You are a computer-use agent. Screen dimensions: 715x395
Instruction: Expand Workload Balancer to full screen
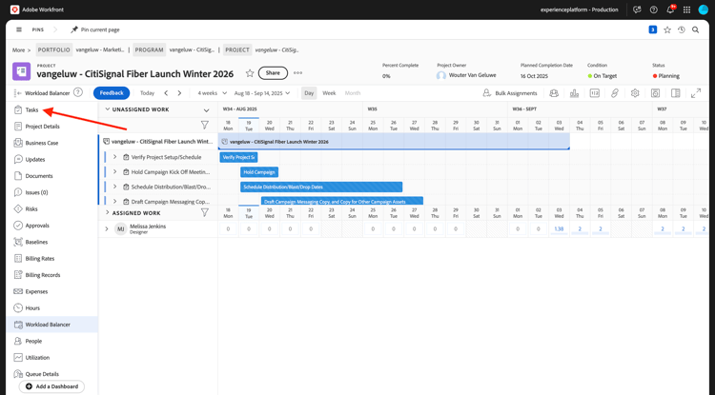click(696, 93)
